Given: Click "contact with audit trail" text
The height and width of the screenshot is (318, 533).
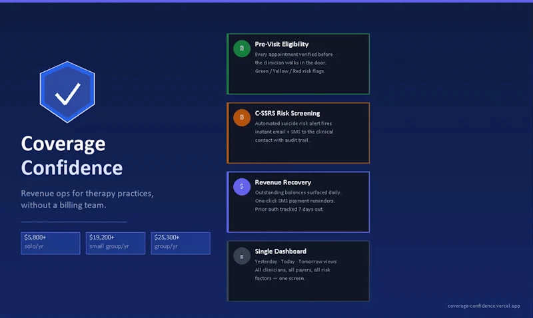Looking at the screenshot, I should pyautogui.click(x=282, y=140).
